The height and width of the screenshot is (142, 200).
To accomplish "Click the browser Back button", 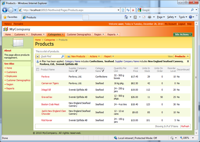I will coord(5,10).
